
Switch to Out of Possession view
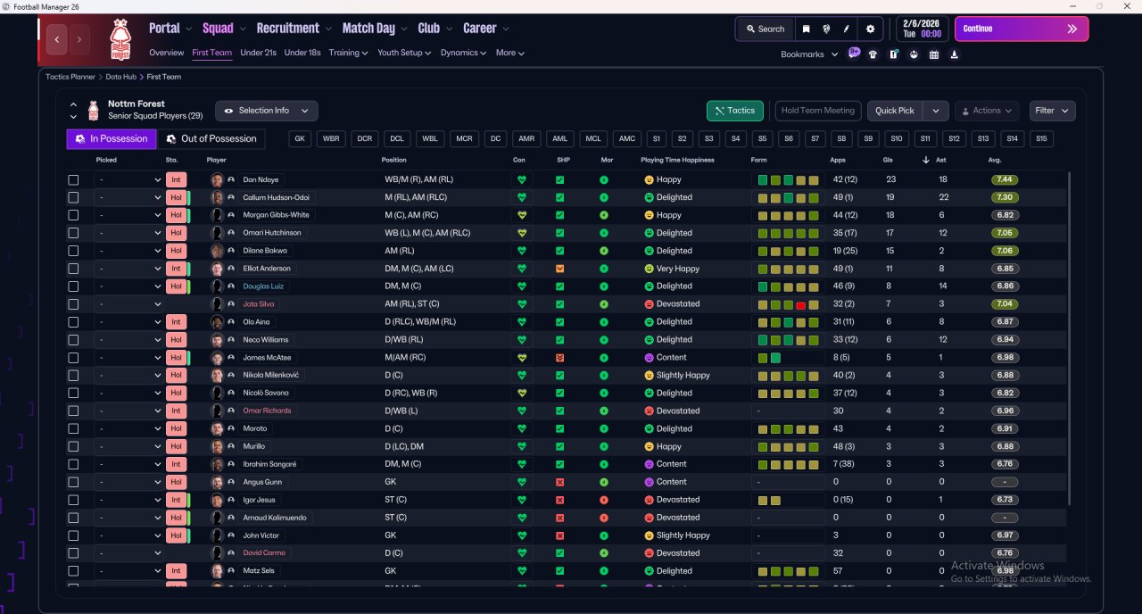(211, 139)
